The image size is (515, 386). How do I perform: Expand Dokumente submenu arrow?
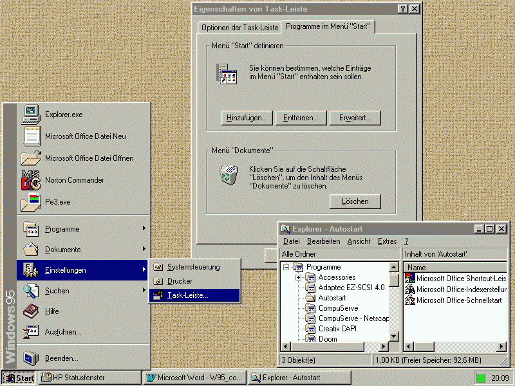point(144,249)
